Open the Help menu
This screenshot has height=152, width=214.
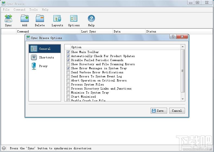click(x=45, y=9)
